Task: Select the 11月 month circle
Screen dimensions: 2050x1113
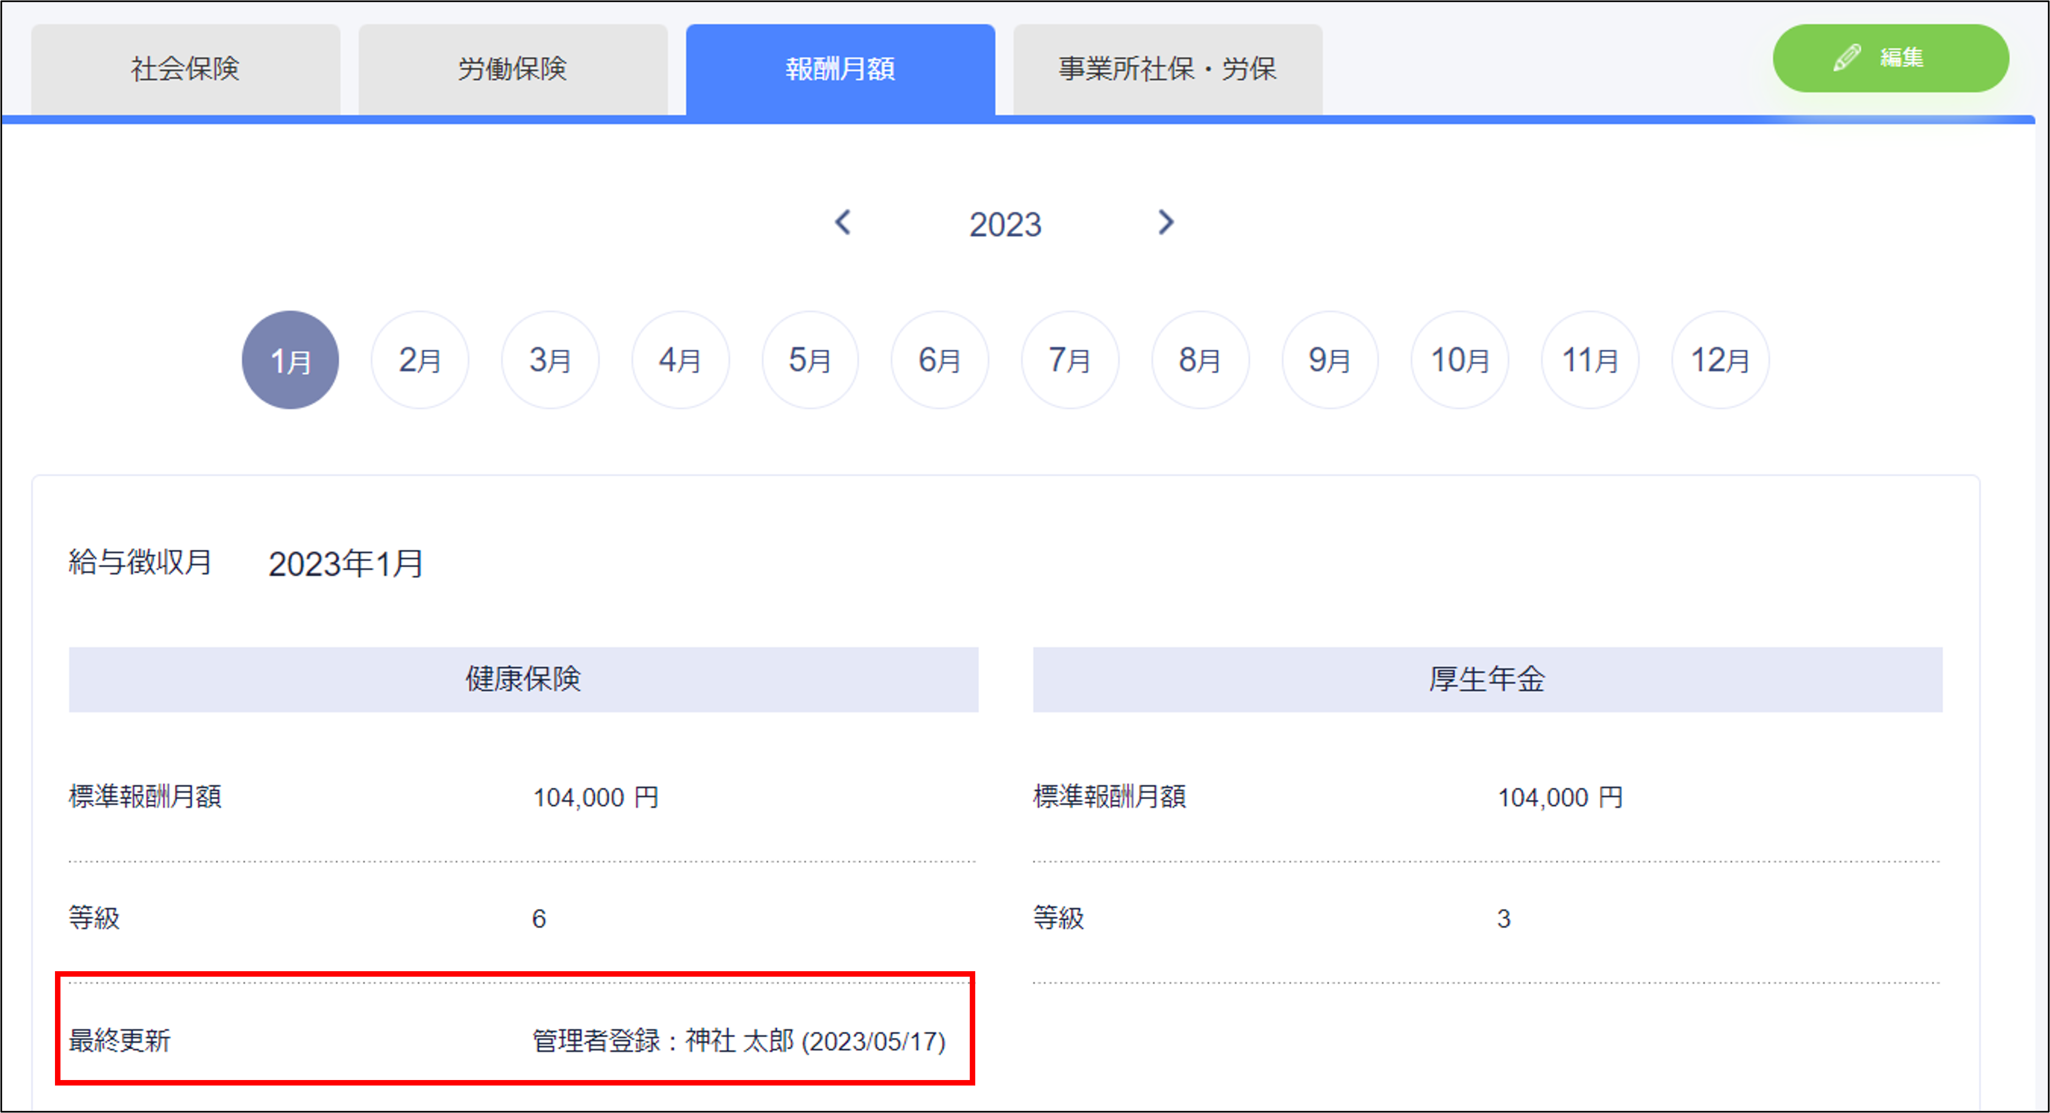Action: point(1590,359)
